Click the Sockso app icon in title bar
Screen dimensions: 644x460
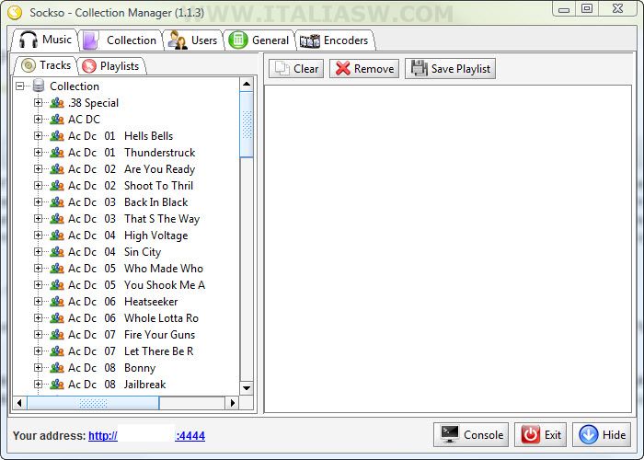click(x=15, y=12)
